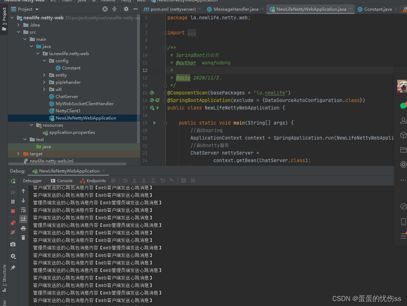Collapse the src folder
407x306 pixels.
click(x=18, y=32)
